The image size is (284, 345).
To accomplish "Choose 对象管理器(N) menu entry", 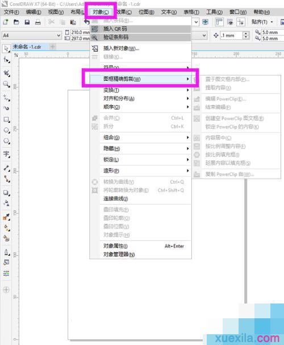I will pos(141,255).
